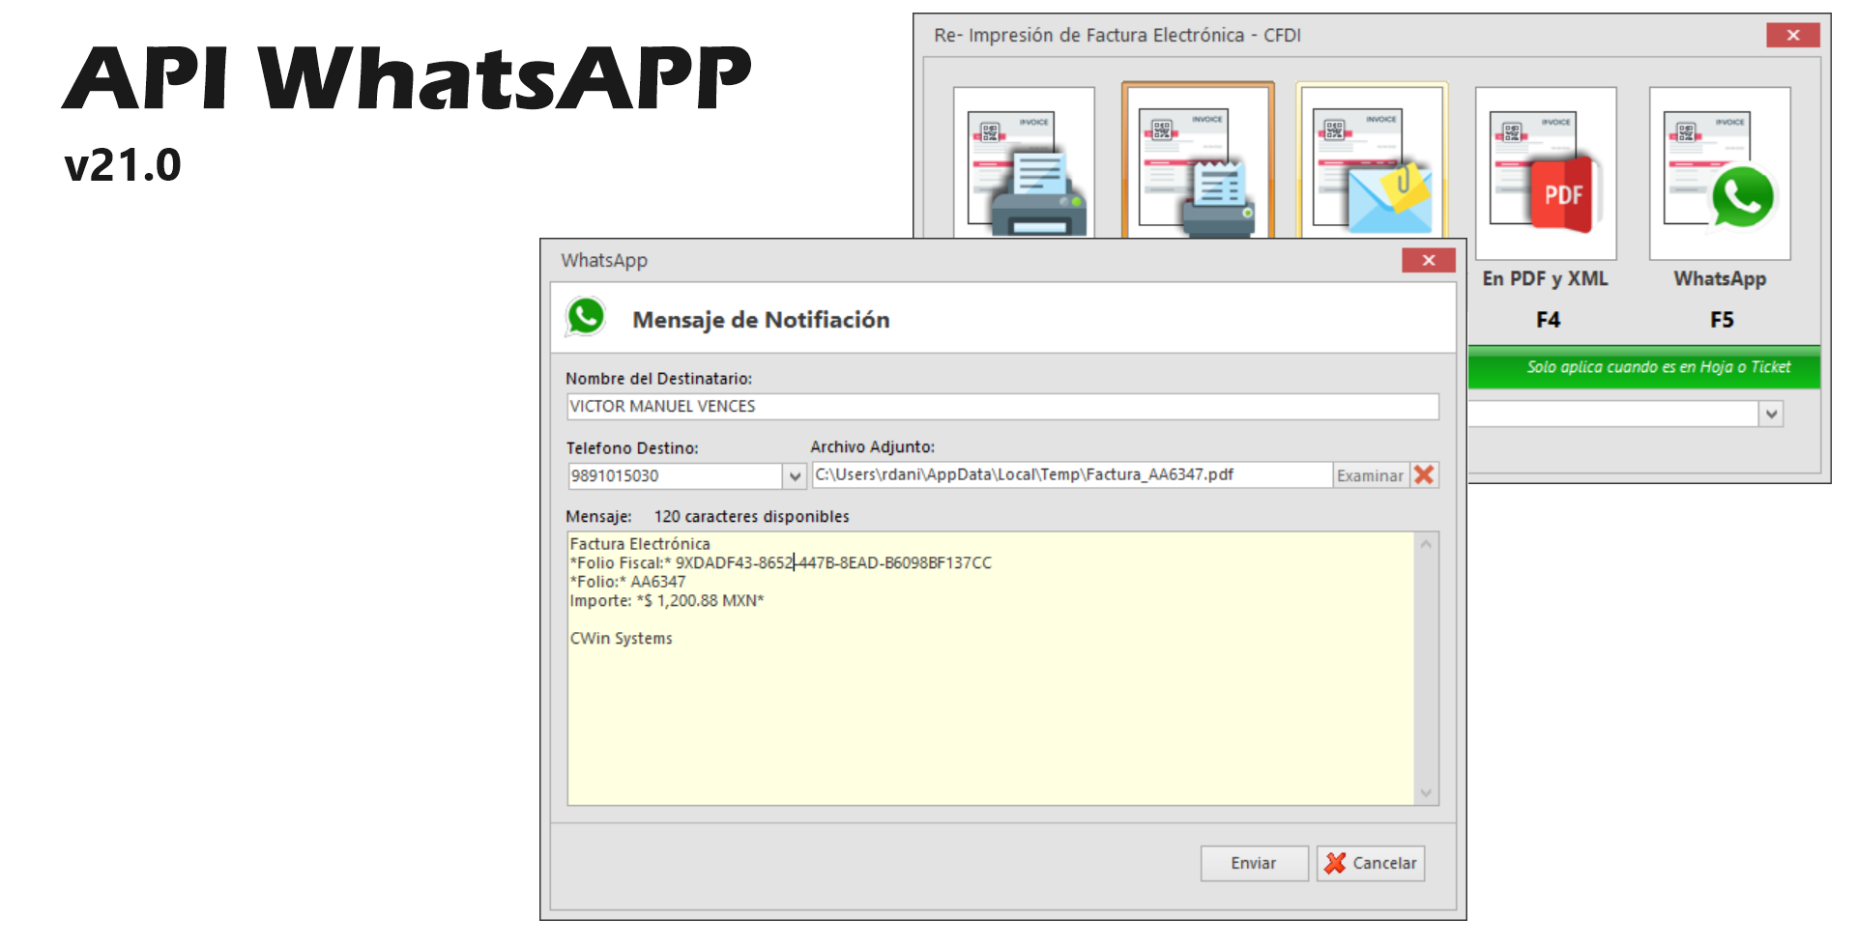Send the message with Enviar button
Viewport: 1856px width, 947px height.
[x=1254, y=863]
